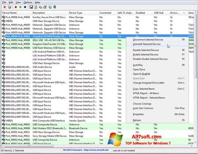Viewport: 198px width, 154px height.
Task: Click the properties toolbar icon
Action: click(x=45, y=7)
